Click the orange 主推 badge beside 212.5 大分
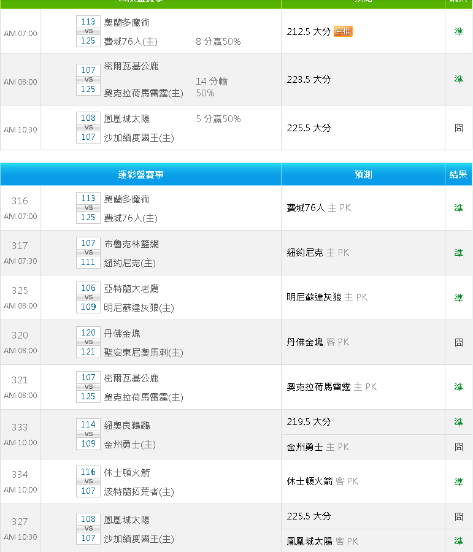473x552 pixels. click(x=343, y=31)
